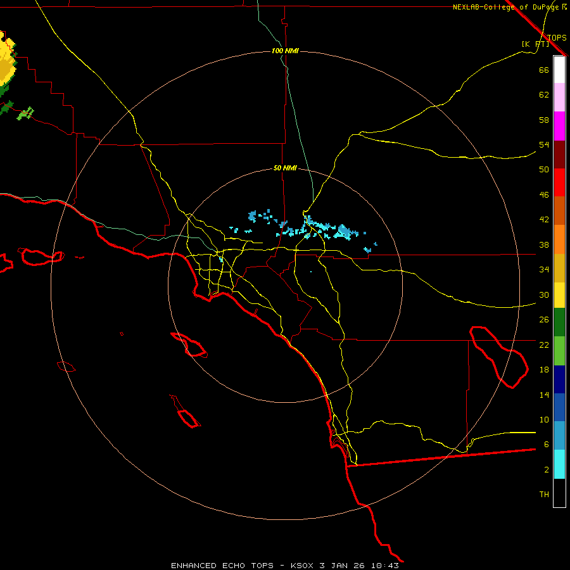Click the gold 34 kft legend color
The height and width of the screenshot is (570, 570).
click(x=559, y=267)
